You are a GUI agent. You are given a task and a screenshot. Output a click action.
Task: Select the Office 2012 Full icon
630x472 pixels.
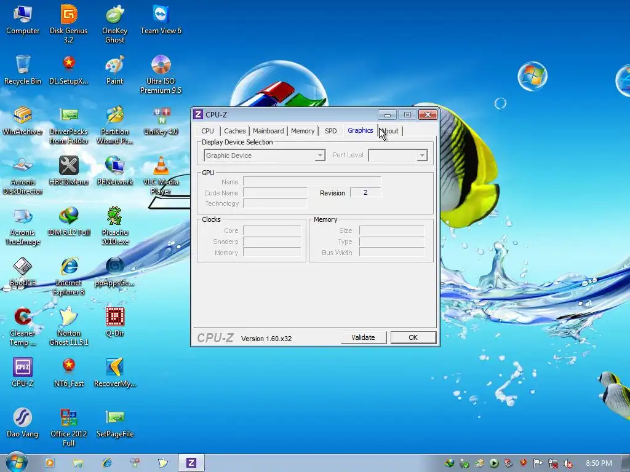click(x=69, y=427)
